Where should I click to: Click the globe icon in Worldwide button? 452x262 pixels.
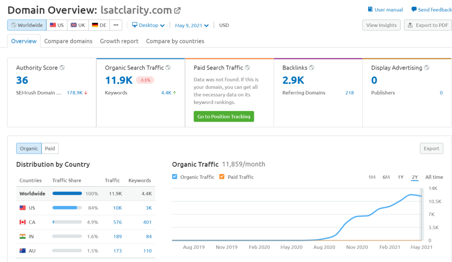tap(14, 25)
